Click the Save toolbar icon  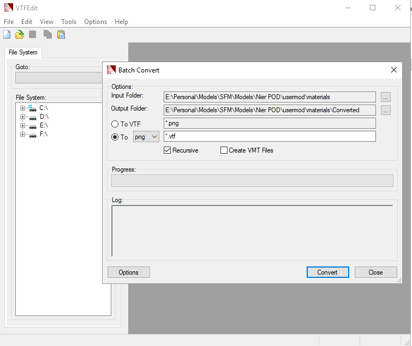[x=33, y=35]
